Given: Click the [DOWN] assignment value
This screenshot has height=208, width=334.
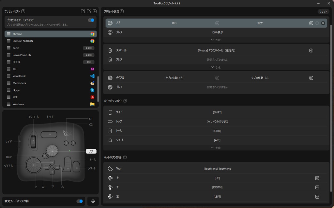Looking at the screenshot, I should [x=217, y=187].
